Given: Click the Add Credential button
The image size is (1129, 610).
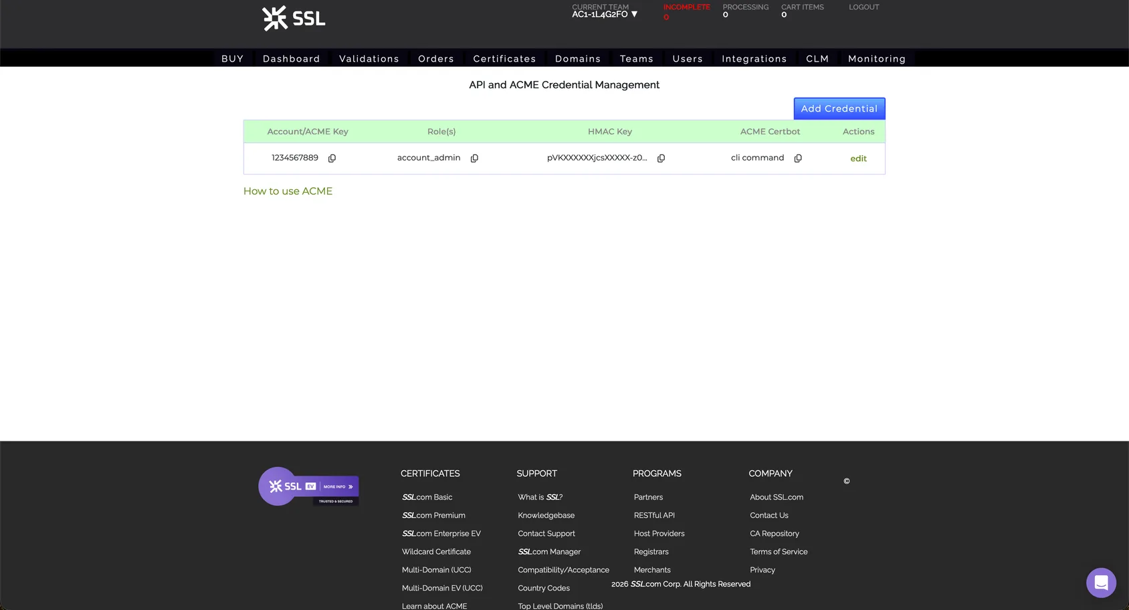Looking at the screenshot, I should pos(839,108).
